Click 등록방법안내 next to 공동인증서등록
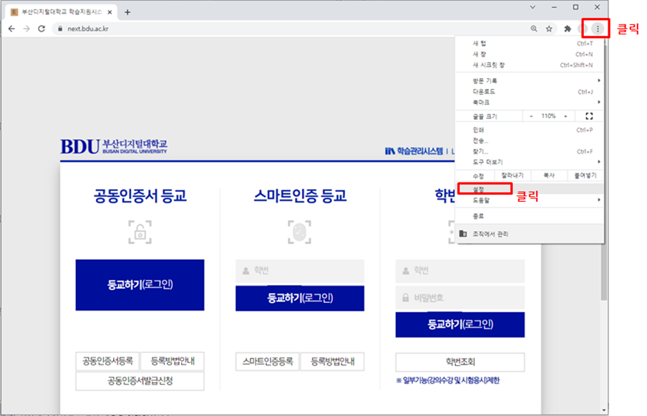 click(172, 362)
